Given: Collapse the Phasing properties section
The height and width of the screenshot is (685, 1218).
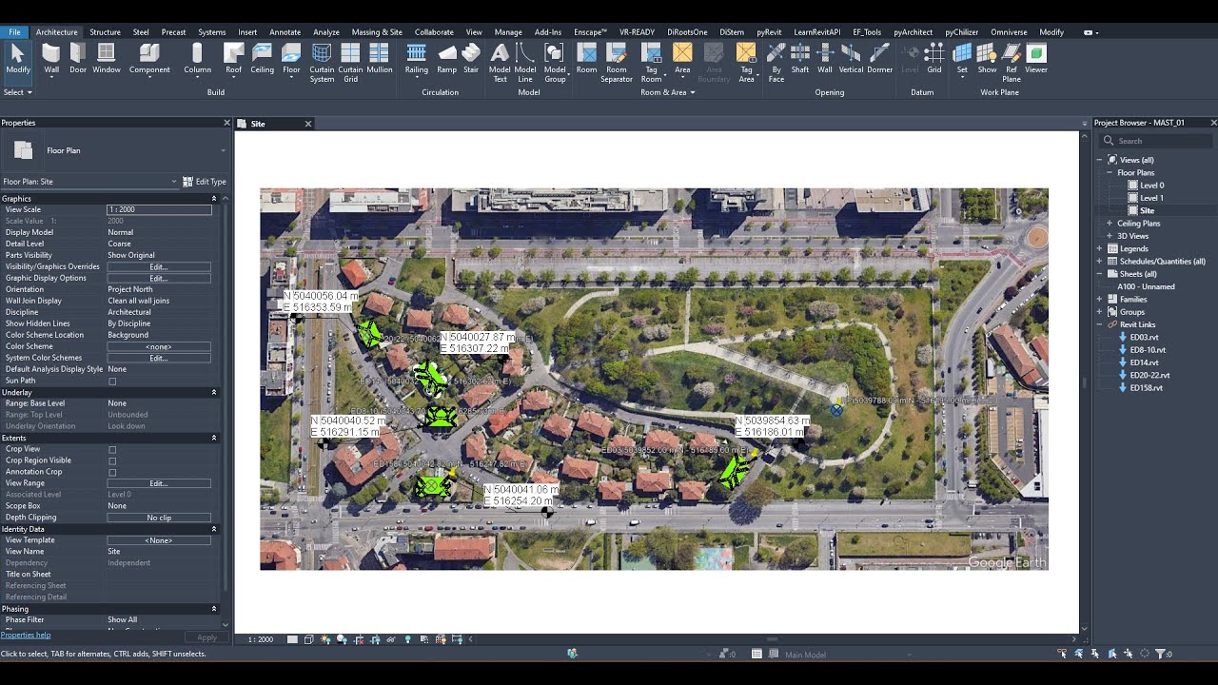Looking at the screenshot, I should pos(213,609).
